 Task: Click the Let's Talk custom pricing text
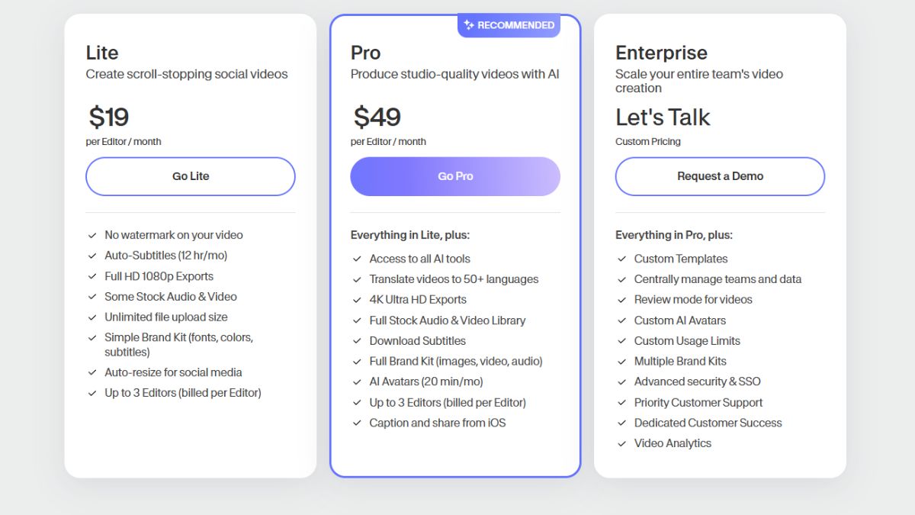pos(663,117)
